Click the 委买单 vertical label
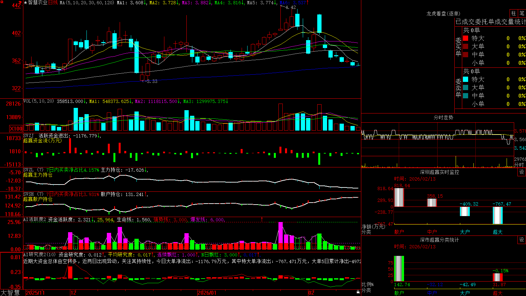 tap(458, 47)
